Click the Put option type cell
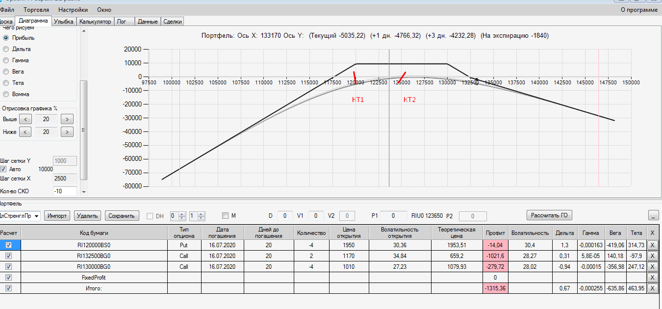Screen dimensions: 662x309 (184, 245)
